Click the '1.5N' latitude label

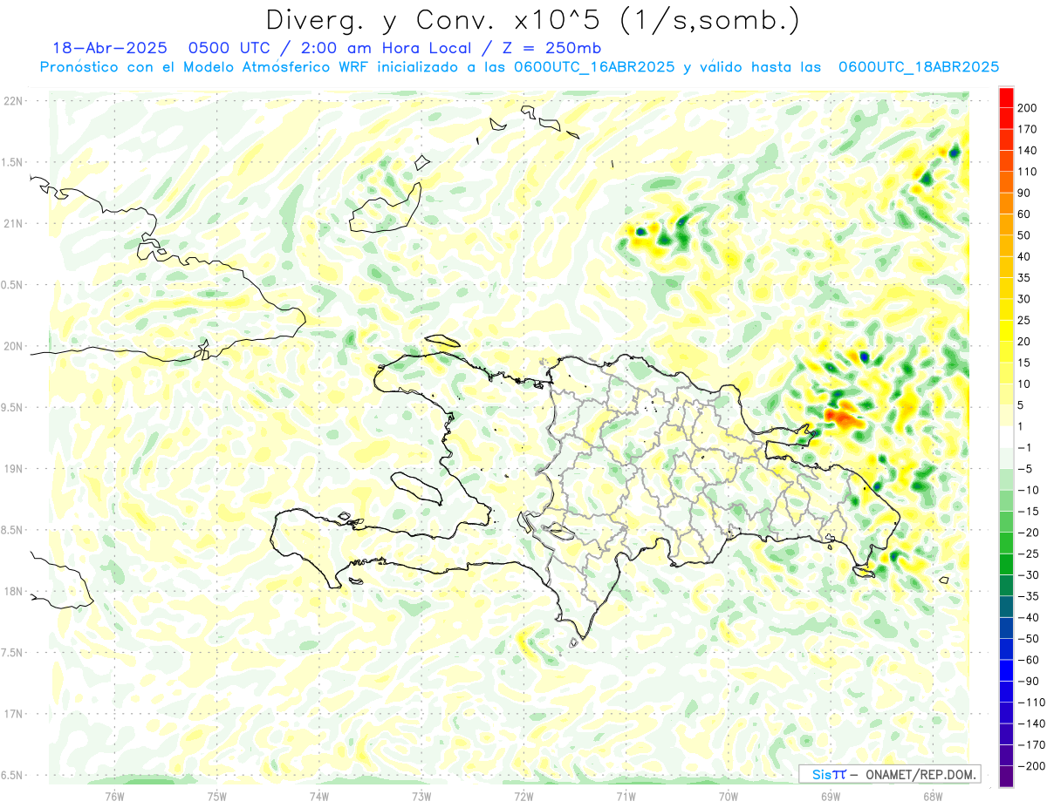pos(13,162)
